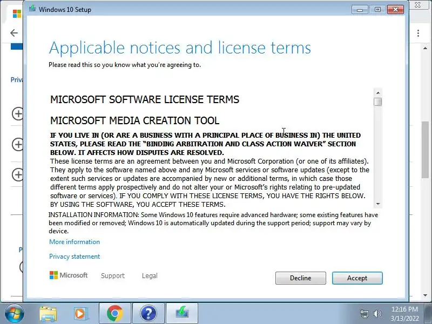Screen dimensions: 432x324
Task: Click the license text scrollbar thumb
Action: pyautogui.click(x=378, y=102)
